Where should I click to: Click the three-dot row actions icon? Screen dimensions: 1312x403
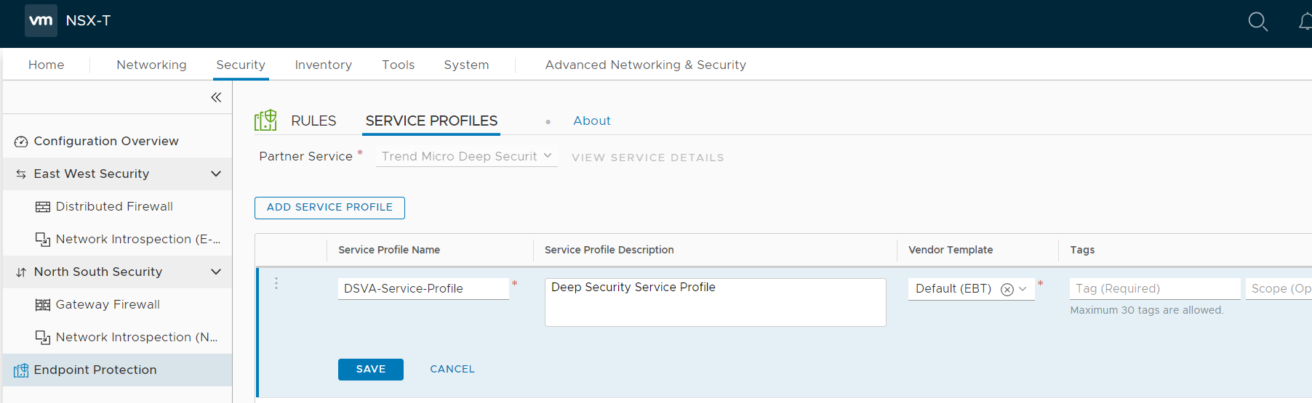[x=276, y=283]
